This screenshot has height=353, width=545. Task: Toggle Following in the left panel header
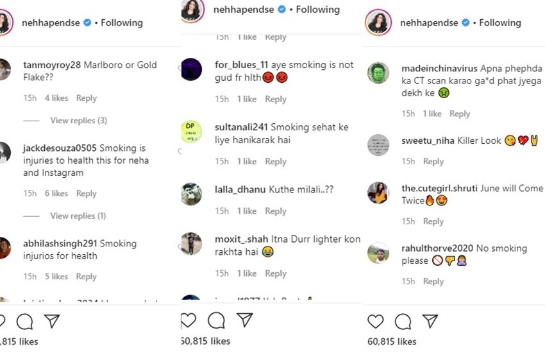point(122,22)
